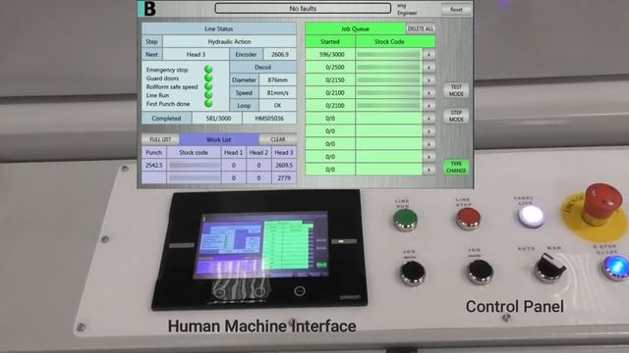629x353 pixels.
Task: Click the Rollform safe speed green indicator
Action: [208, 86]
